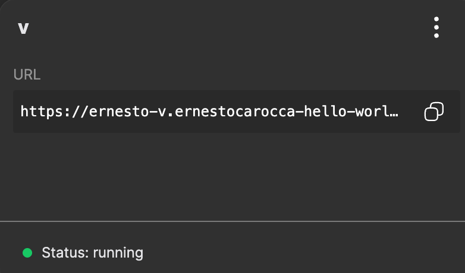Viewport: 465px width, 273px height.
Task: Click the horizontal divider above the status
Action: point(232,221)
